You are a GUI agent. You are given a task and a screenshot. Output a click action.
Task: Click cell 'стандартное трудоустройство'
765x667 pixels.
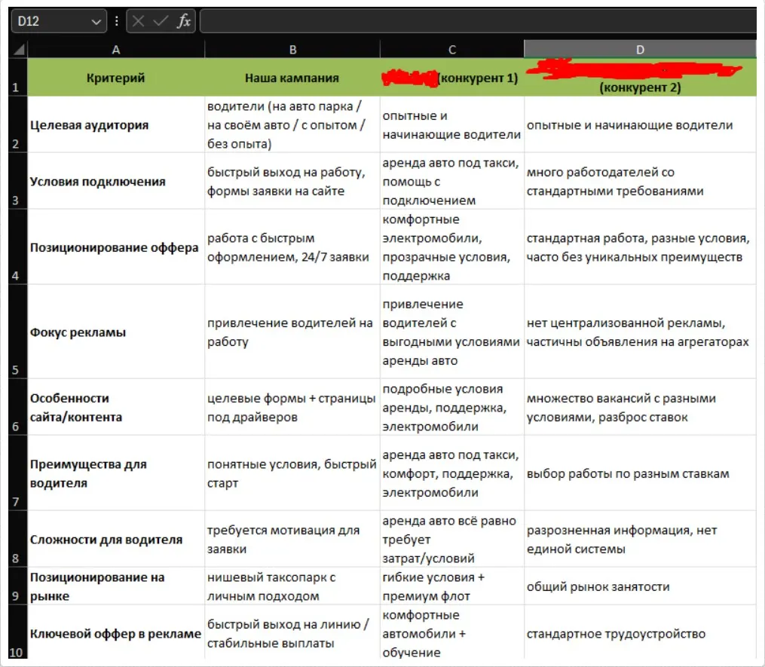coord(640,632)
